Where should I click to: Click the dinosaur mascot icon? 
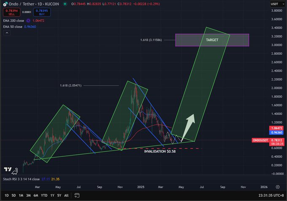15,171
